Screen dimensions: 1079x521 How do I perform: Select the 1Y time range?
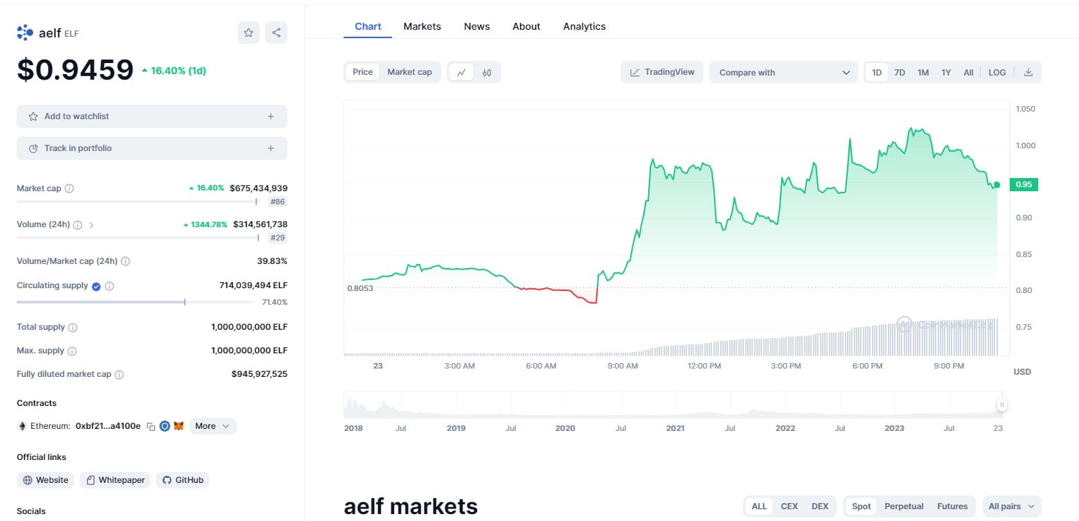point(946,72)
